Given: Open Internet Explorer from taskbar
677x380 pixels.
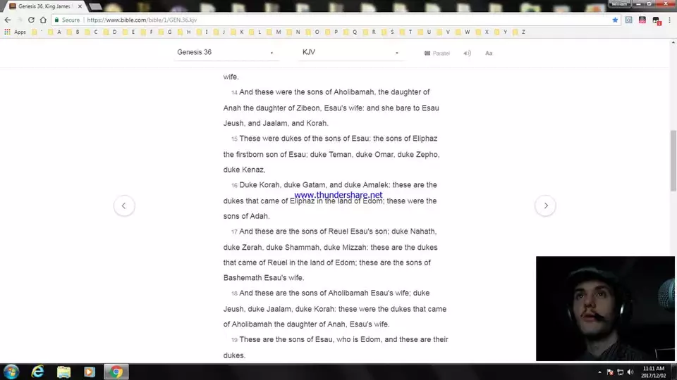Looking at the screenshot, I should coord(37,372).
